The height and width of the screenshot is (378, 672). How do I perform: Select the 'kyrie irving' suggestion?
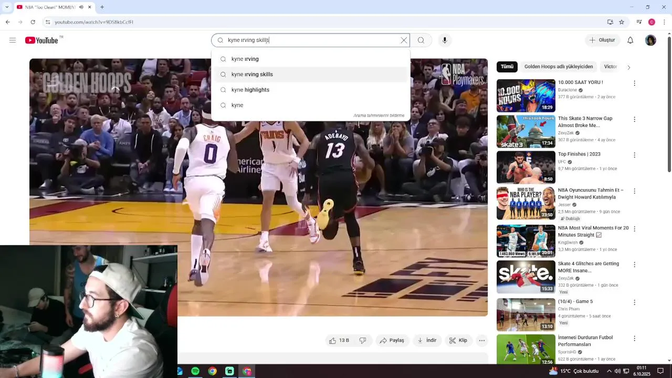[310, 59]
